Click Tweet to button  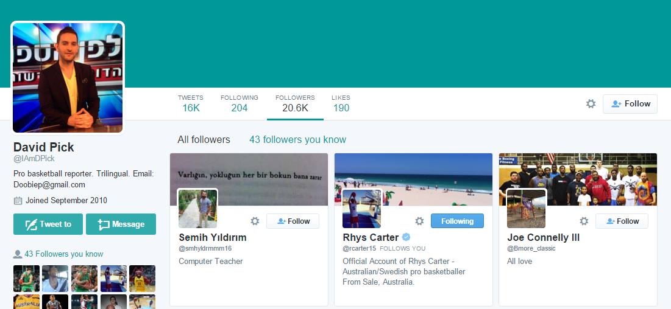48,224
